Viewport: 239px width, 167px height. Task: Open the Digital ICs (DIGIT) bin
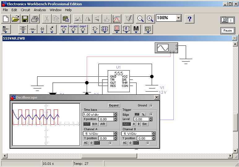point(83,29)
